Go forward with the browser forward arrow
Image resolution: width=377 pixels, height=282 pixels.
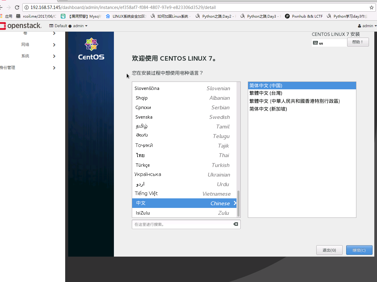pyautogui.click(x=9, y=7)
